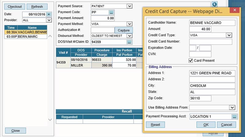This screenshot has height=137, width=245.
Task: Click the Reset button
Action: coord(155,125)
